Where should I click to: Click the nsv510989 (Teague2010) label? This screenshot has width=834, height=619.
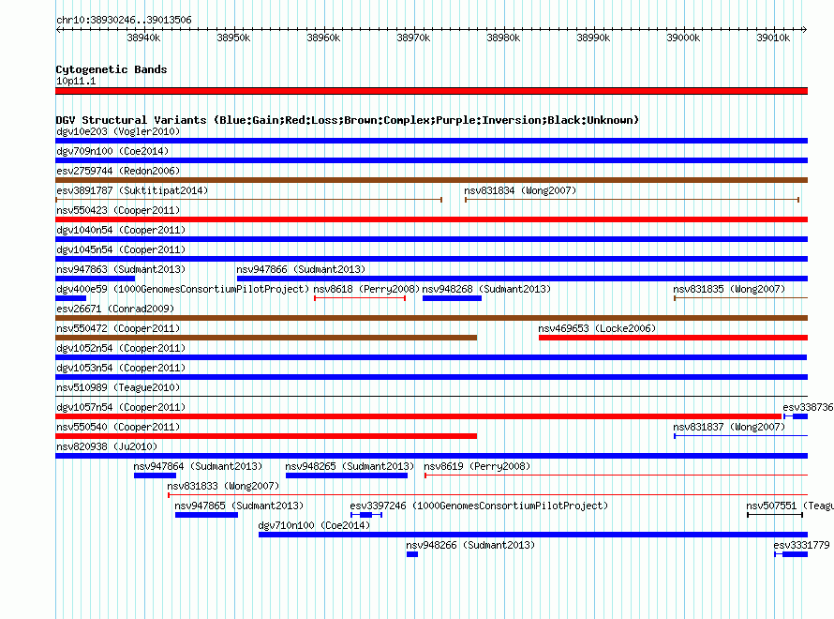click(118, 387)
